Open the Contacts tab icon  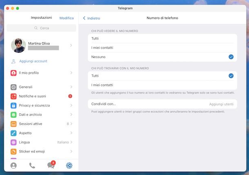coord(13,166)
